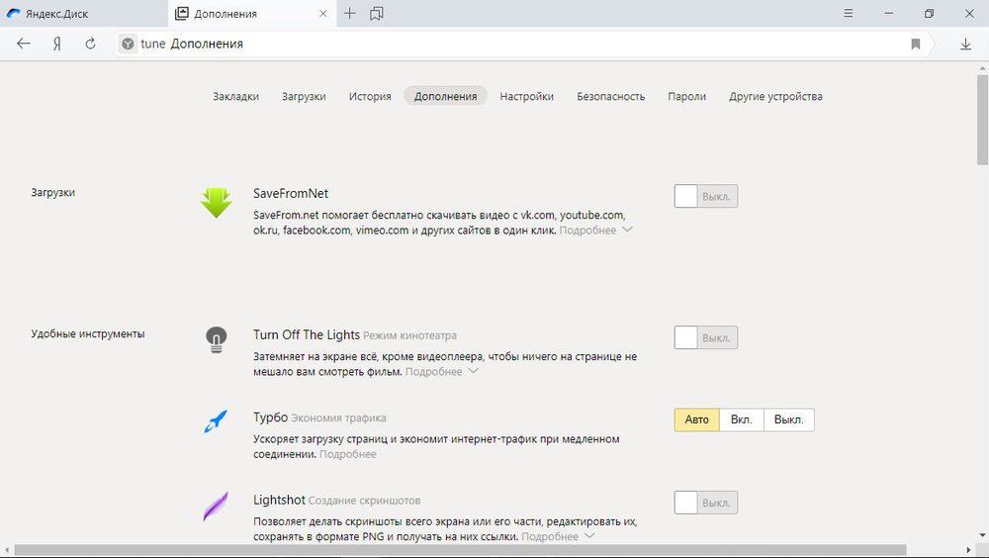
Task: Click Подробнее link under Turn Off The Lights
Action: pyautogui.click(x=434, y=372)
